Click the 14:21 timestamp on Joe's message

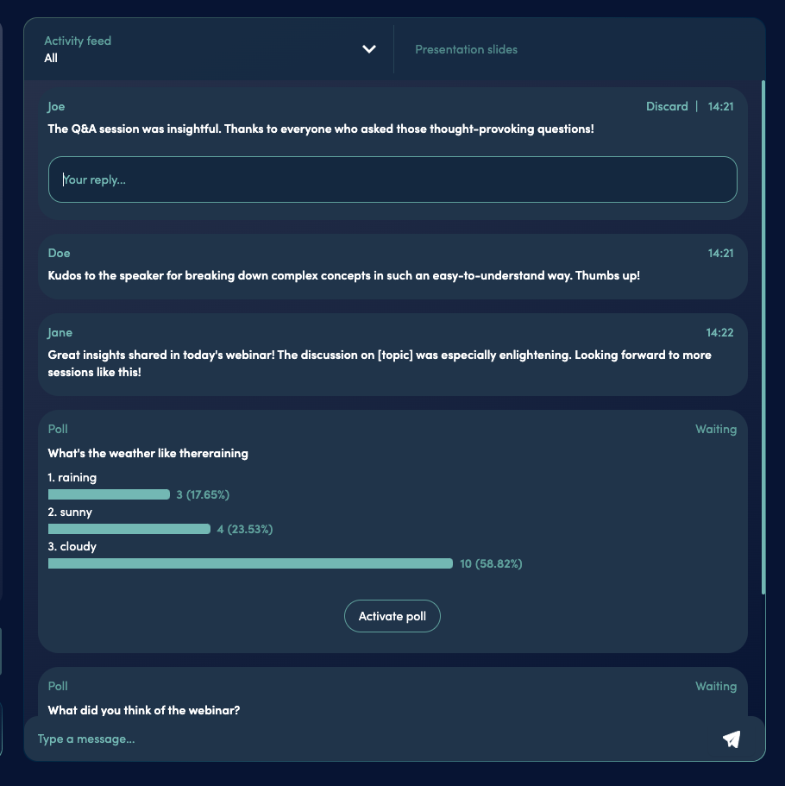(720, 106)
